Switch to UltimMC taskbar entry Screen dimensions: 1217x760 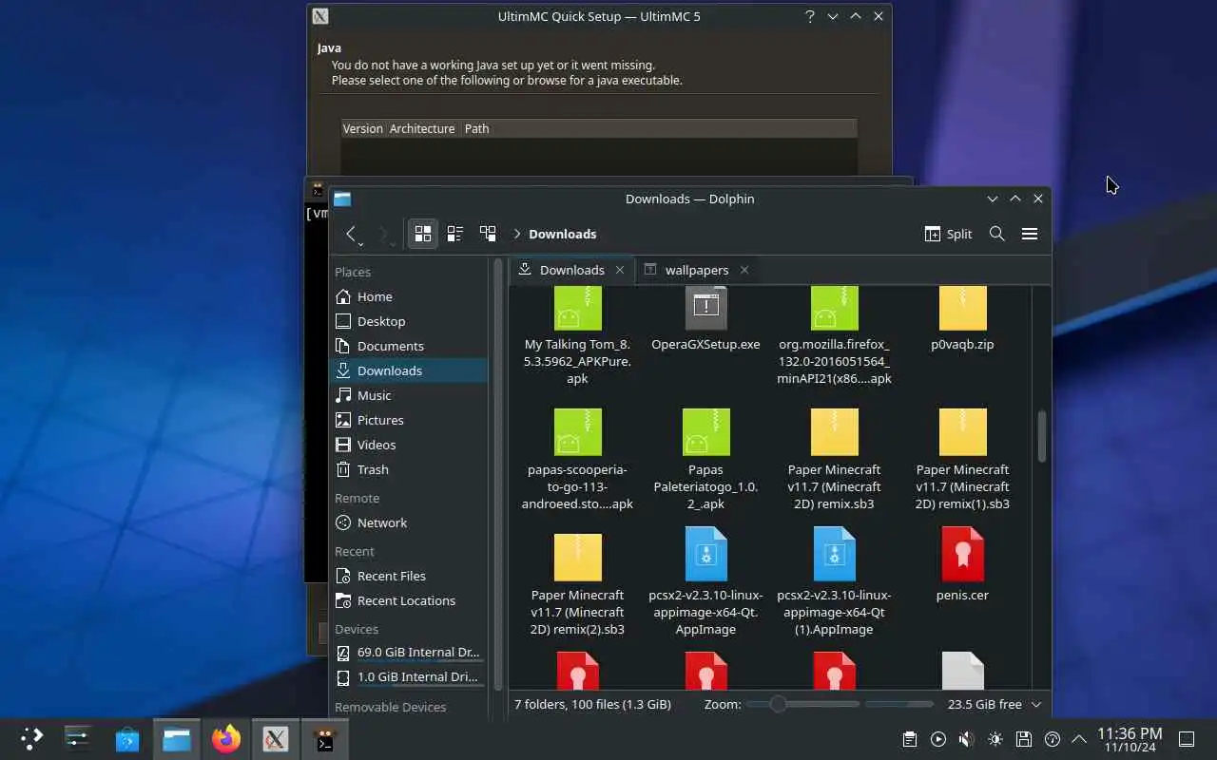click(276, 739)
